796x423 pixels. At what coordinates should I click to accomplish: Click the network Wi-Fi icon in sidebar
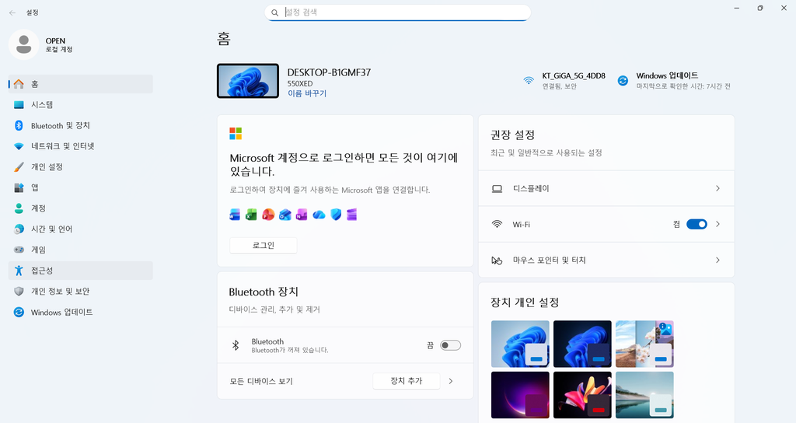[19, 146]
